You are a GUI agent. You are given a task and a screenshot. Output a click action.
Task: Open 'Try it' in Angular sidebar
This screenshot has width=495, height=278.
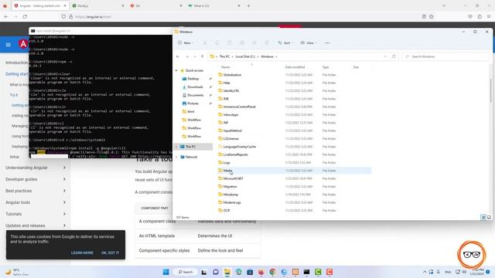click(14, 95)
